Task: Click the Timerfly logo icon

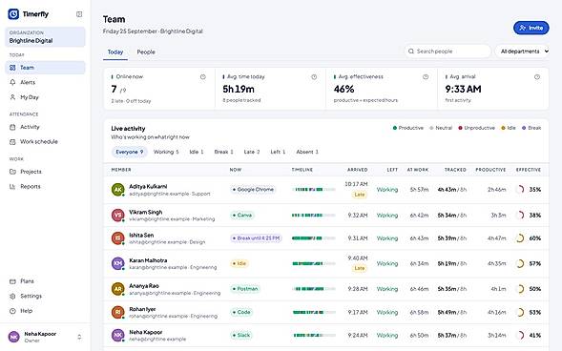Action: [x=13, y=14]
